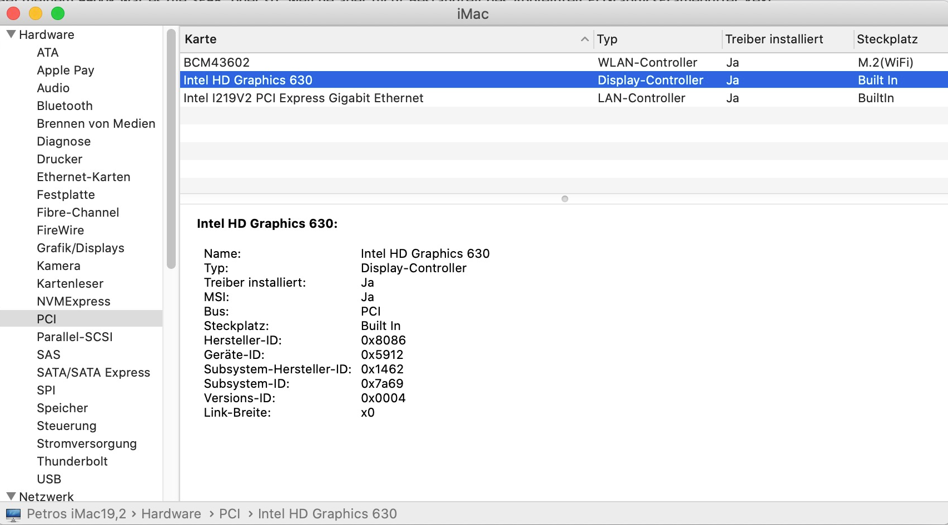Click the split pane divider handle

tap(565, 199)
